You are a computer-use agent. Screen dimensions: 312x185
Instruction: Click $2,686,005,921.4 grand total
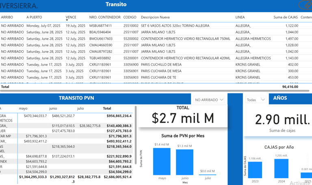point(117,177)
